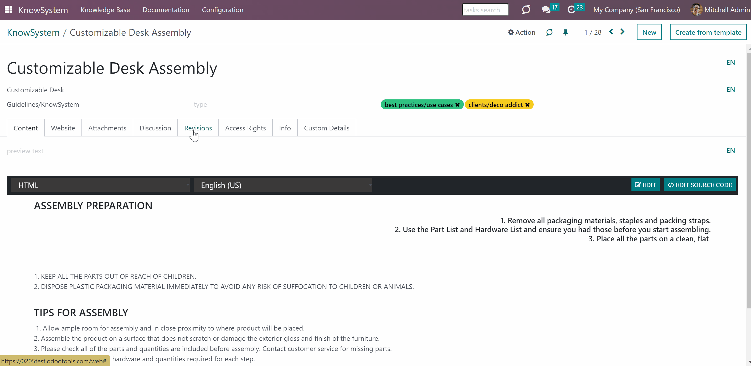This screenshot has height=366, width=751.
Task: Click the EDIT SOURCE CODE button
Action: 700,185
